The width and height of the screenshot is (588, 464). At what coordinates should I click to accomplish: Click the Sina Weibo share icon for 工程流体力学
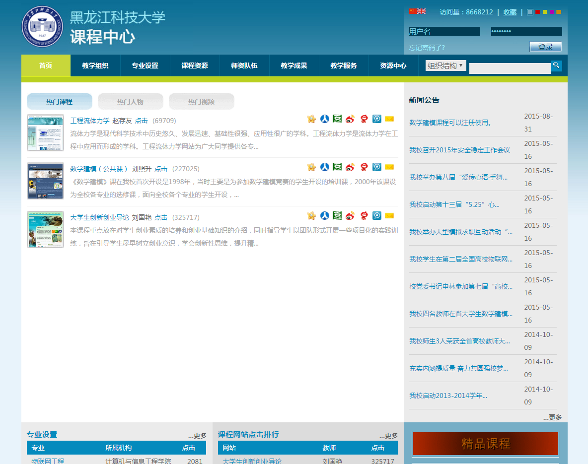(x=351, y=119)
